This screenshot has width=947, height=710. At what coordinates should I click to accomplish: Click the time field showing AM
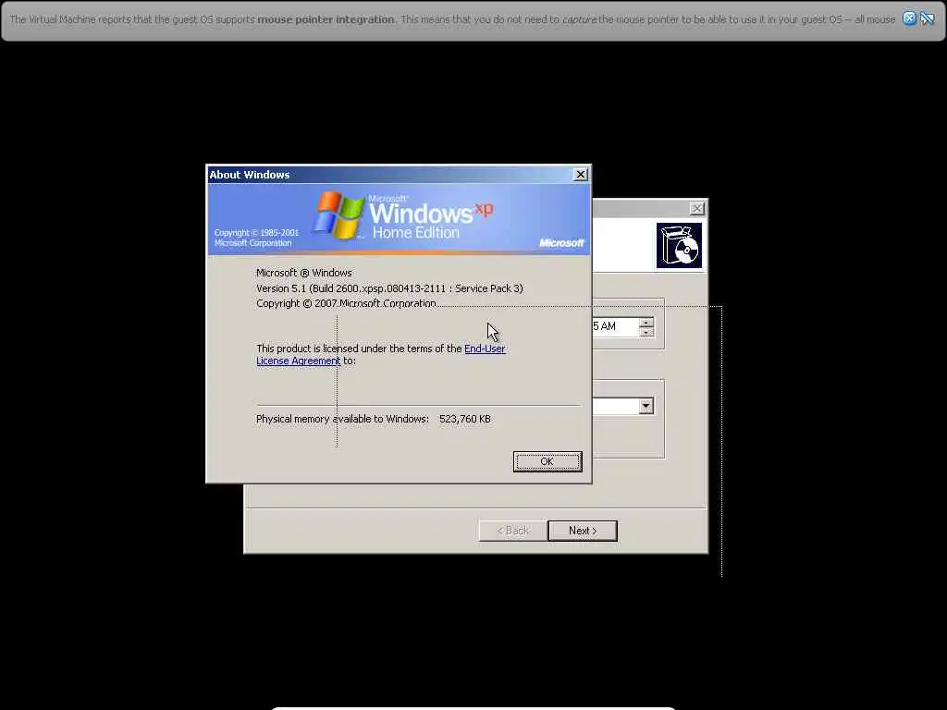615,326
